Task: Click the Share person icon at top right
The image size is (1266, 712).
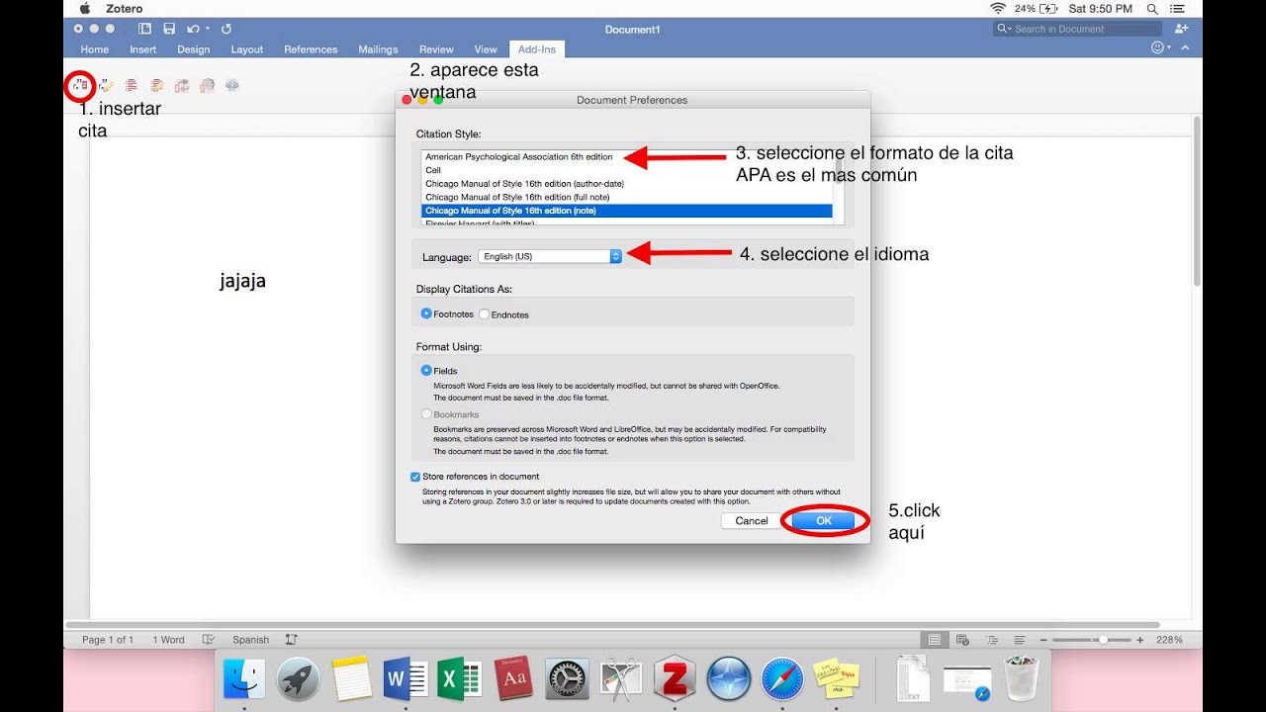Action: tap(1181, 29)
